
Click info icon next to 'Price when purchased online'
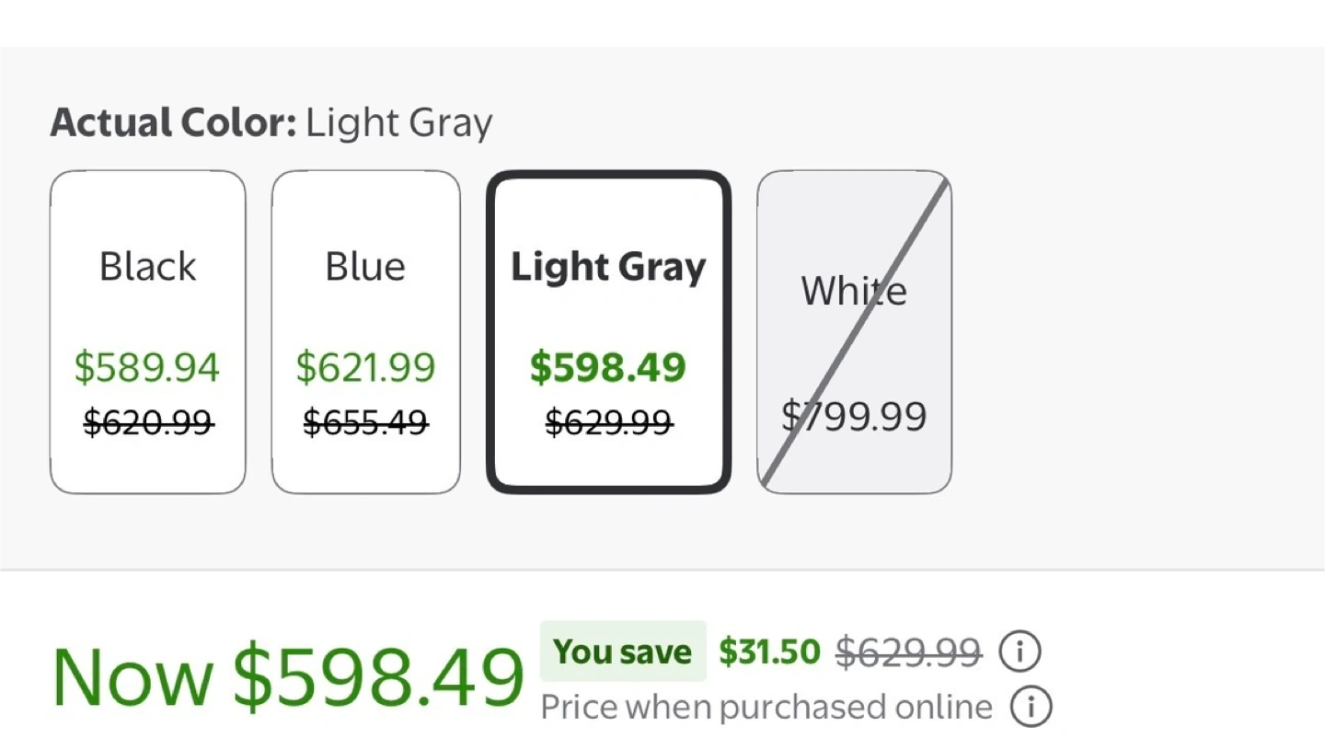tap(1031, 707)
